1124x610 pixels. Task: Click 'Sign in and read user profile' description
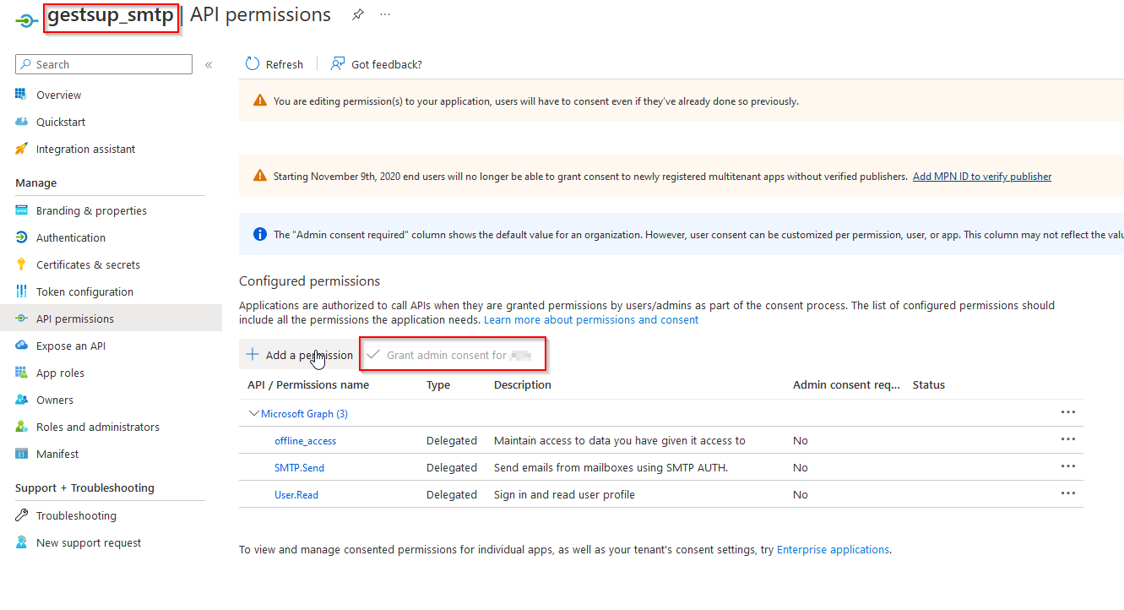(564, 495)
